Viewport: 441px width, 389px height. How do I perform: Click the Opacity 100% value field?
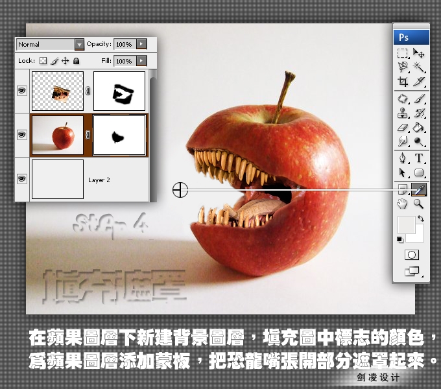point(125,44)
